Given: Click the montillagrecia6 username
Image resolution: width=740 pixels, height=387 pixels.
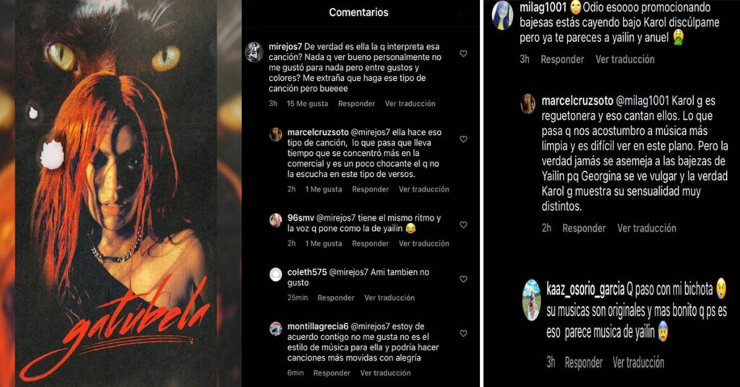Looking at the screenshot, I should [x=318, y=326].
